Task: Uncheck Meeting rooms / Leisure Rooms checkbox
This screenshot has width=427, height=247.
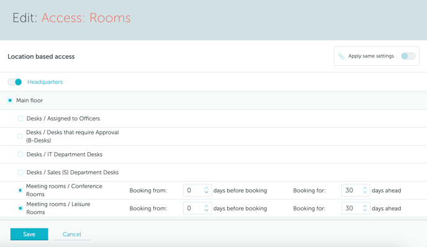Action: click(20, 209)
